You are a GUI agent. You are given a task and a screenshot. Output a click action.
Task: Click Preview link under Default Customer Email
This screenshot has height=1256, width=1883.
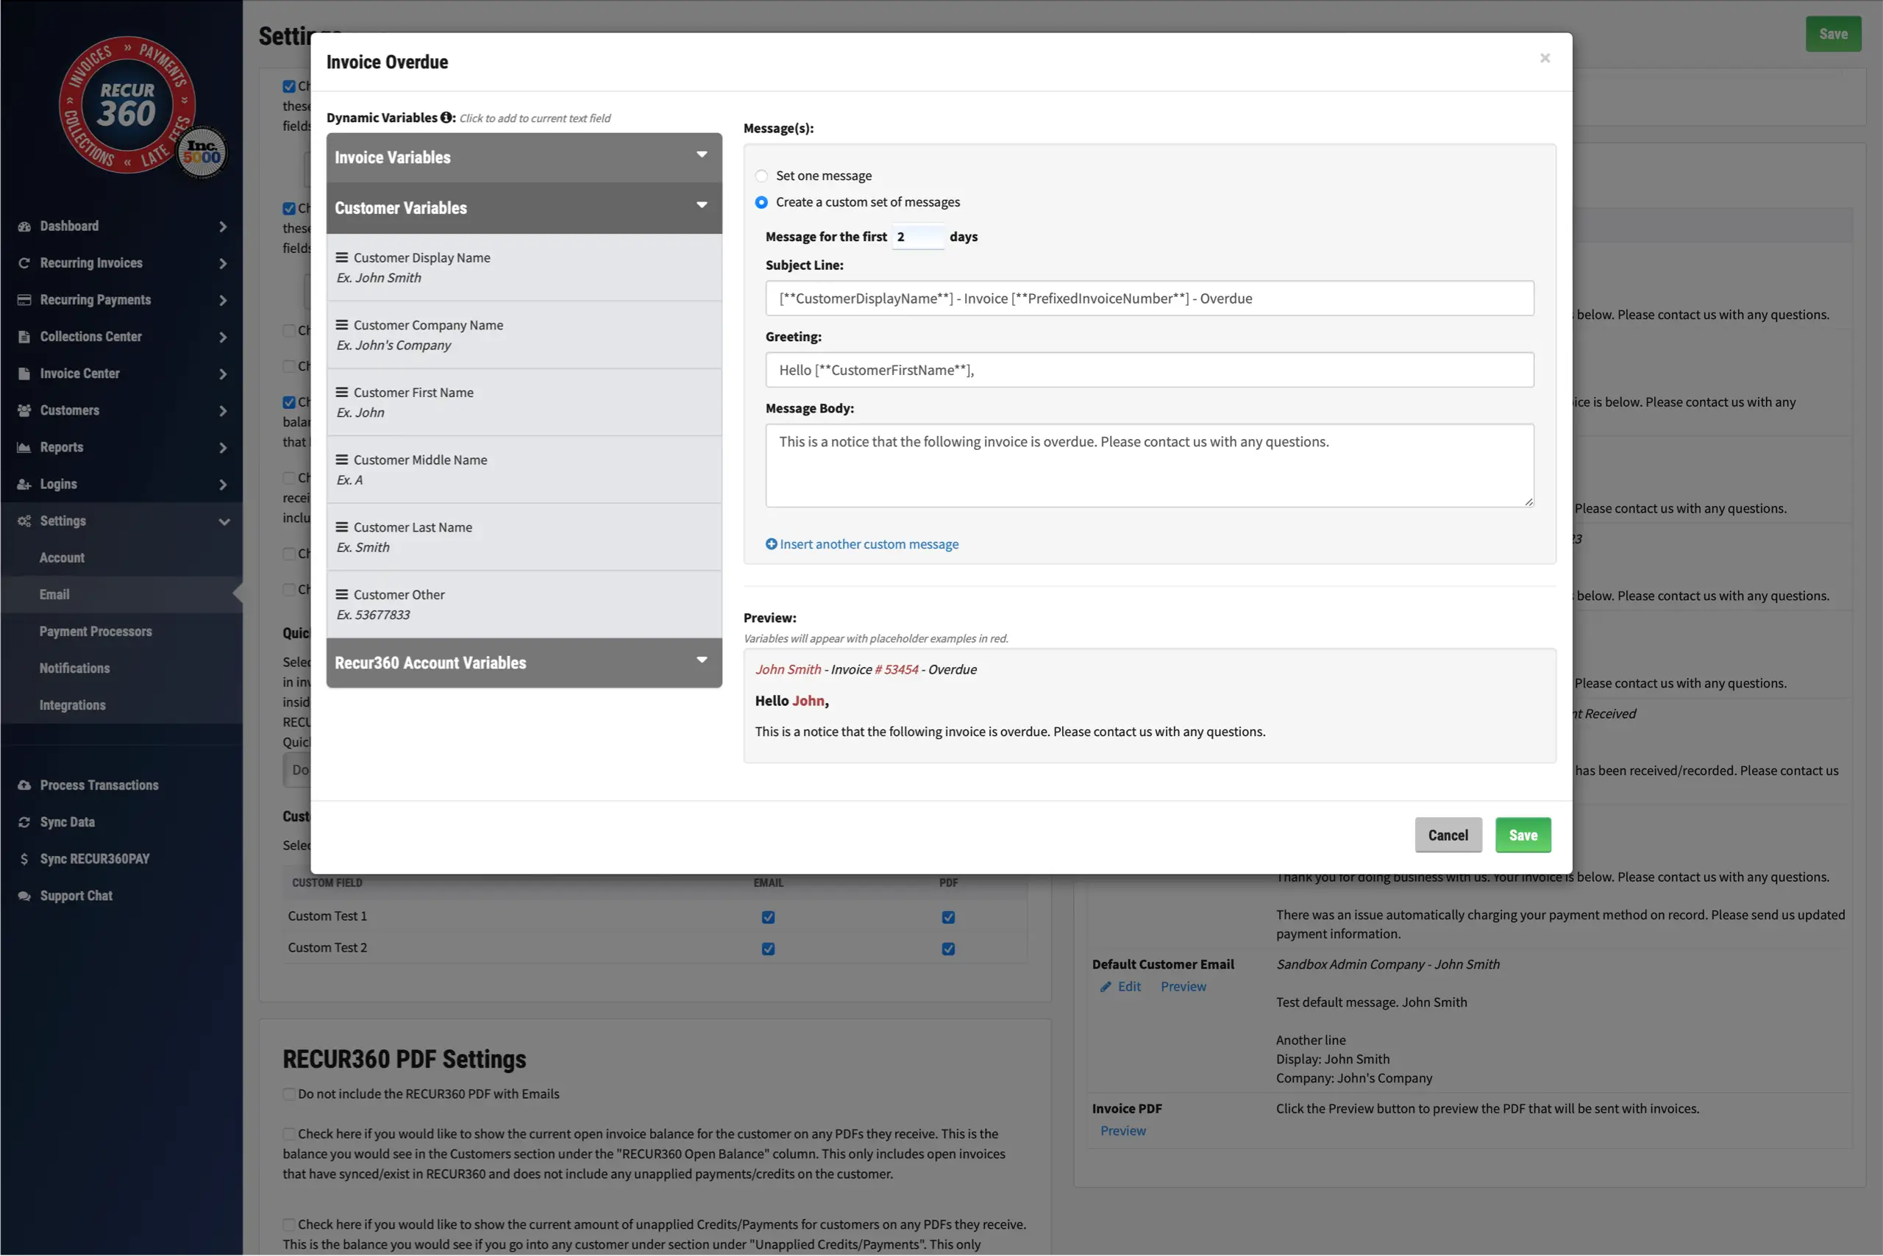[1183, 987]
